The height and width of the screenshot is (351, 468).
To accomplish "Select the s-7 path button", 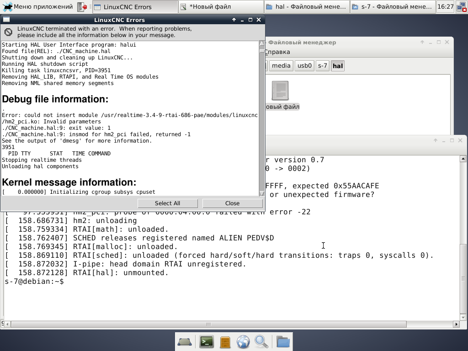I will pos(322,66).
